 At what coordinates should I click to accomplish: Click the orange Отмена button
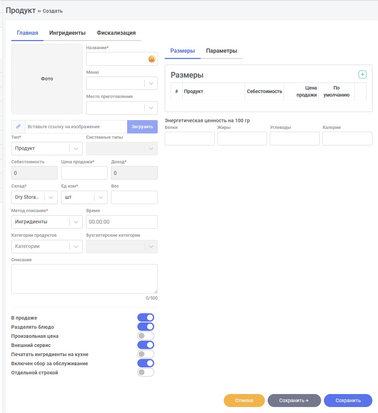click(x=244, y=400)
